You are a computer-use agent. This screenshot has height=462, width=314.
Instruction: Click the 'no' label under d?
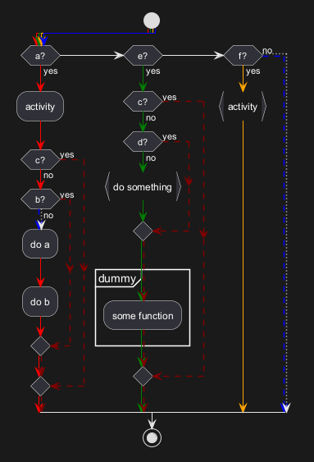151,158
